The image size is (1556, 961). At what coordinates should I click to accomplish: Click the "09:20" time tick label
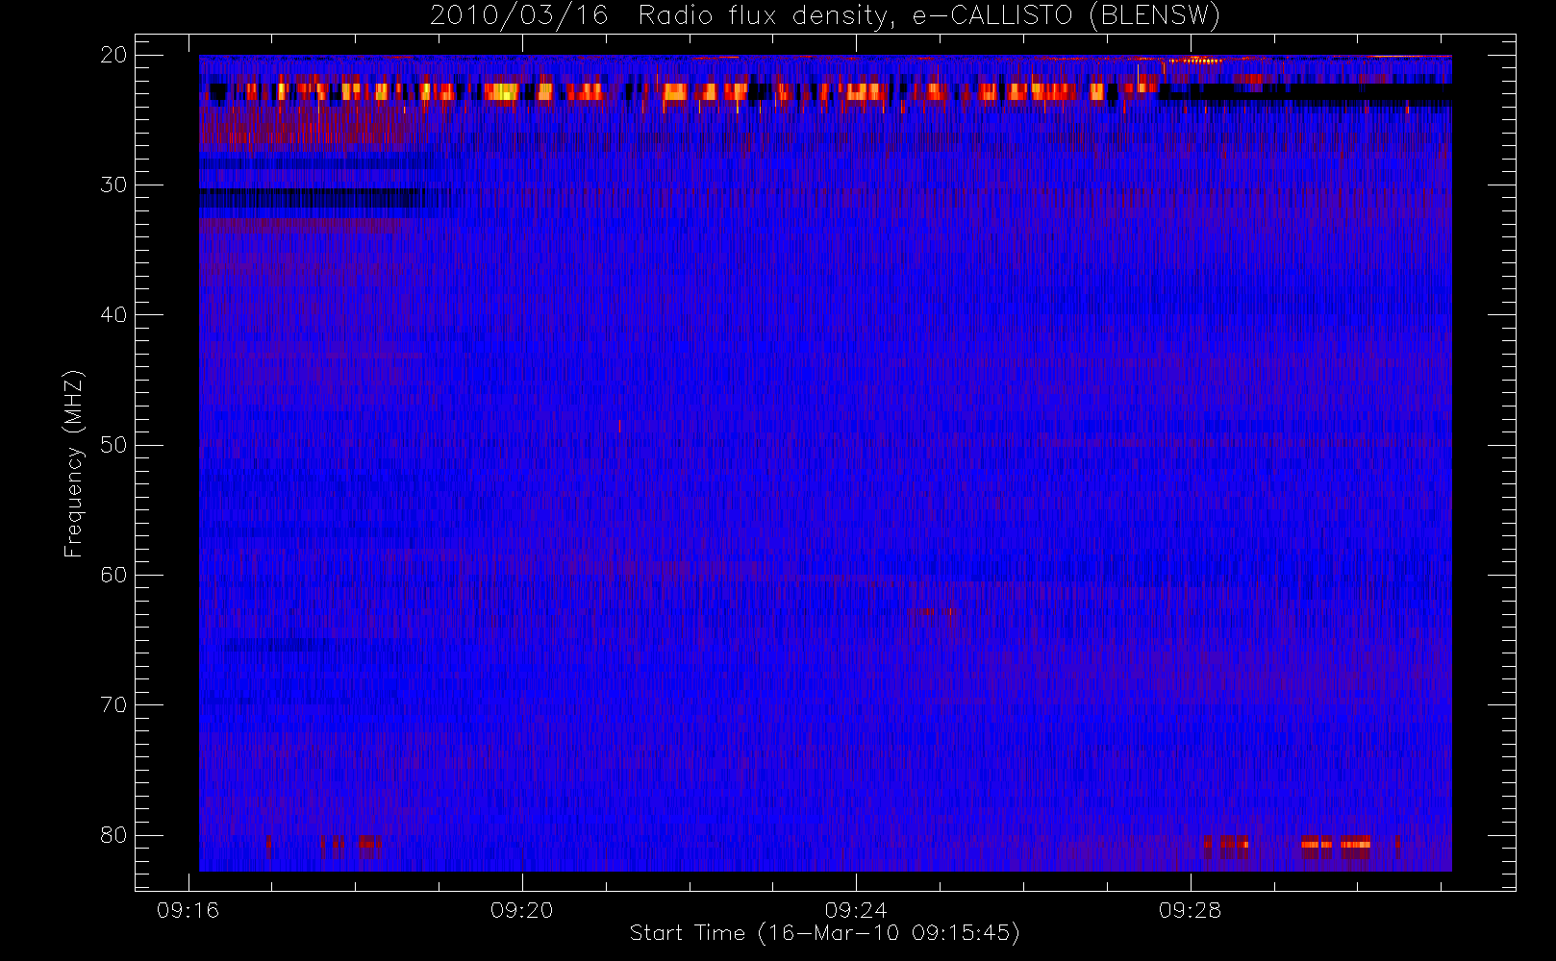(521, 910)
